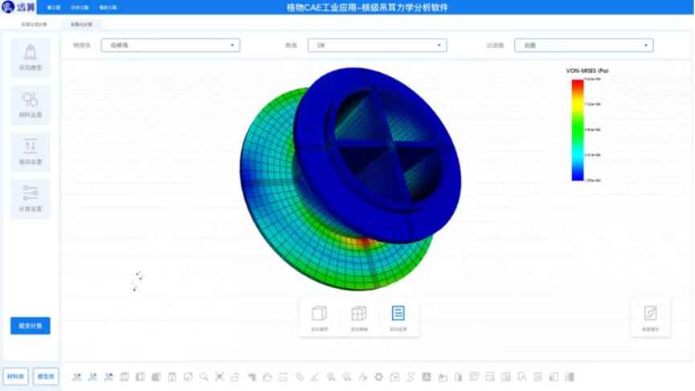Expand the 过滤器 dropdown on the right
Screen dimensions: 695x391
[584, 45]
